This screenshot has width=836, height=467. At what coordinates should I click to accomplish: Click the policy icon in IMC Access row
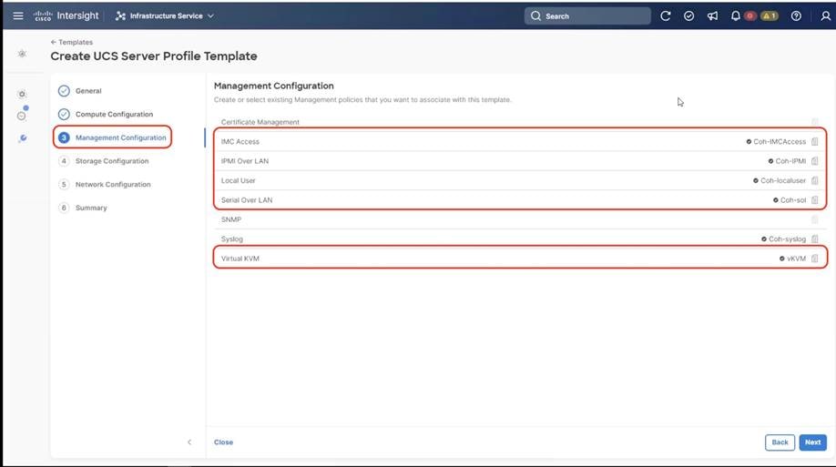pos(815,142)
